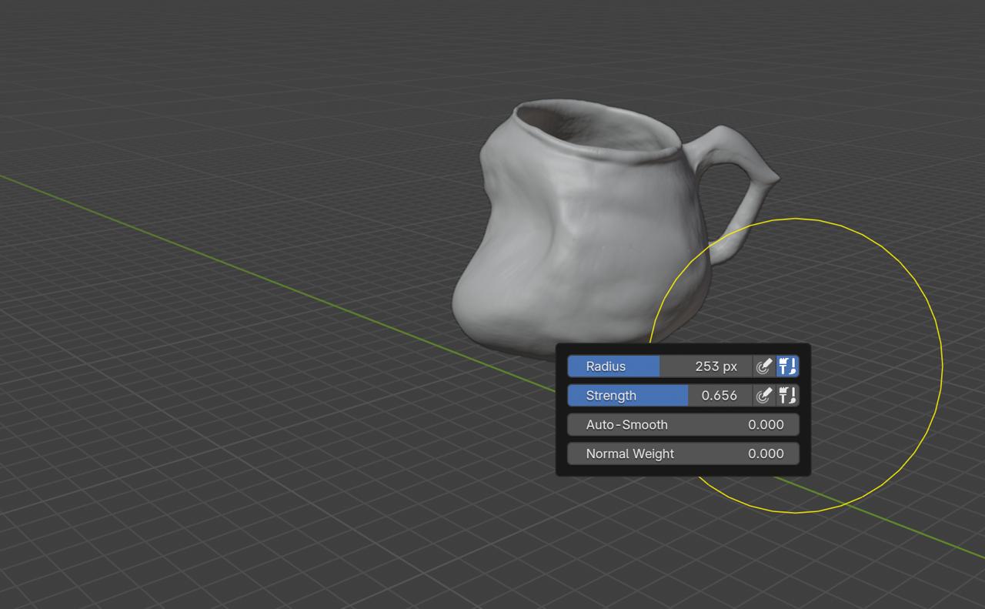The image size is (985, 609).
Task: Click the Normal Weight 0.000 value
Action: (x=766, y=454)
